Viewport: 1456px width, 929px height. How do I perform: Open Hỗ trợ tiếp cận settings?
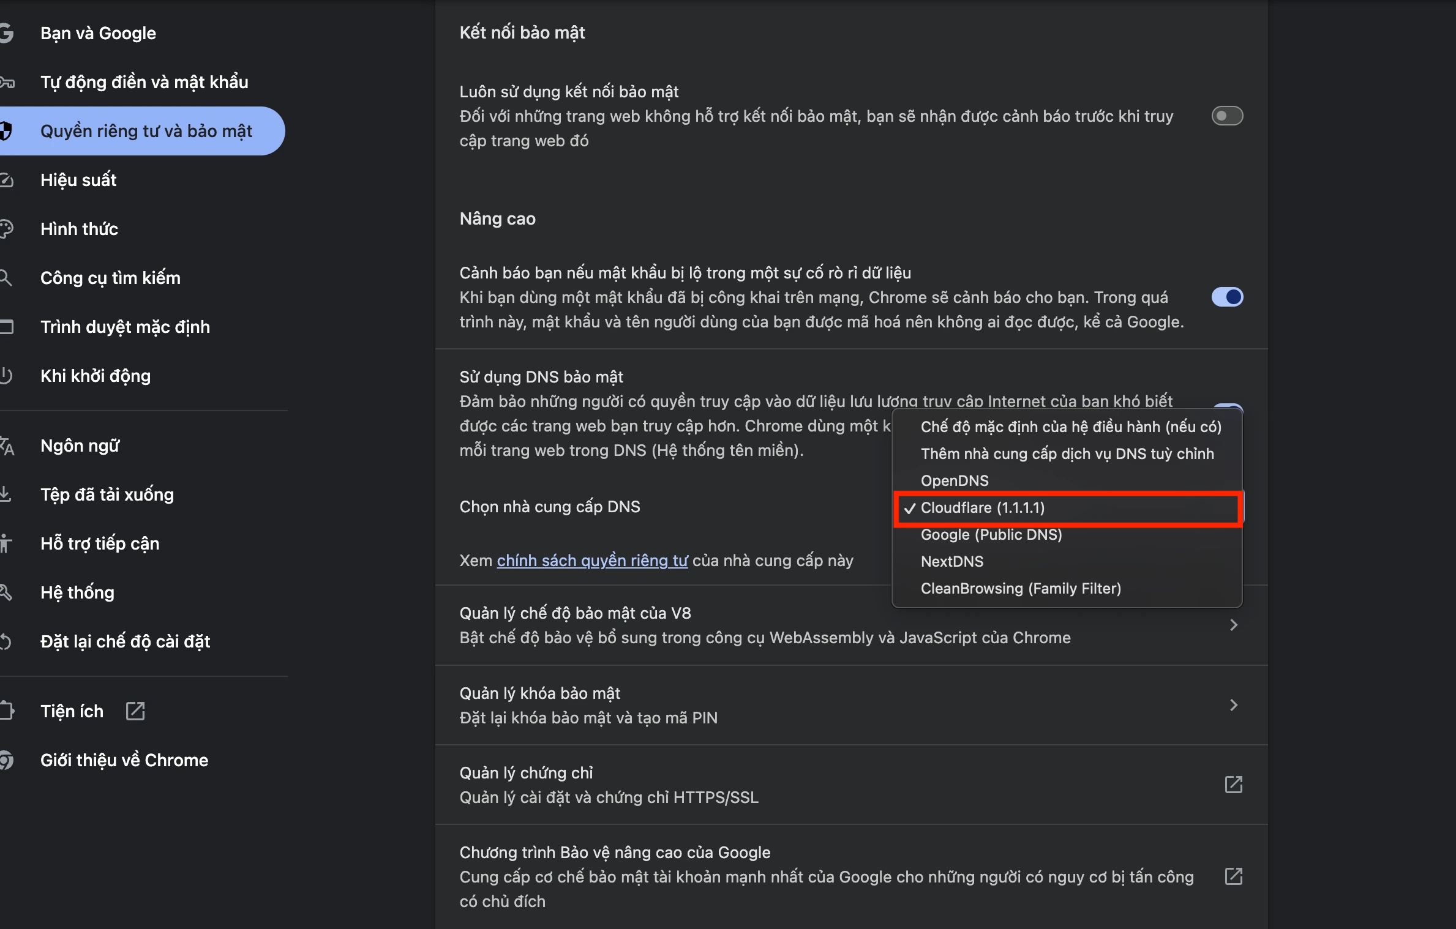pos(100,543)
